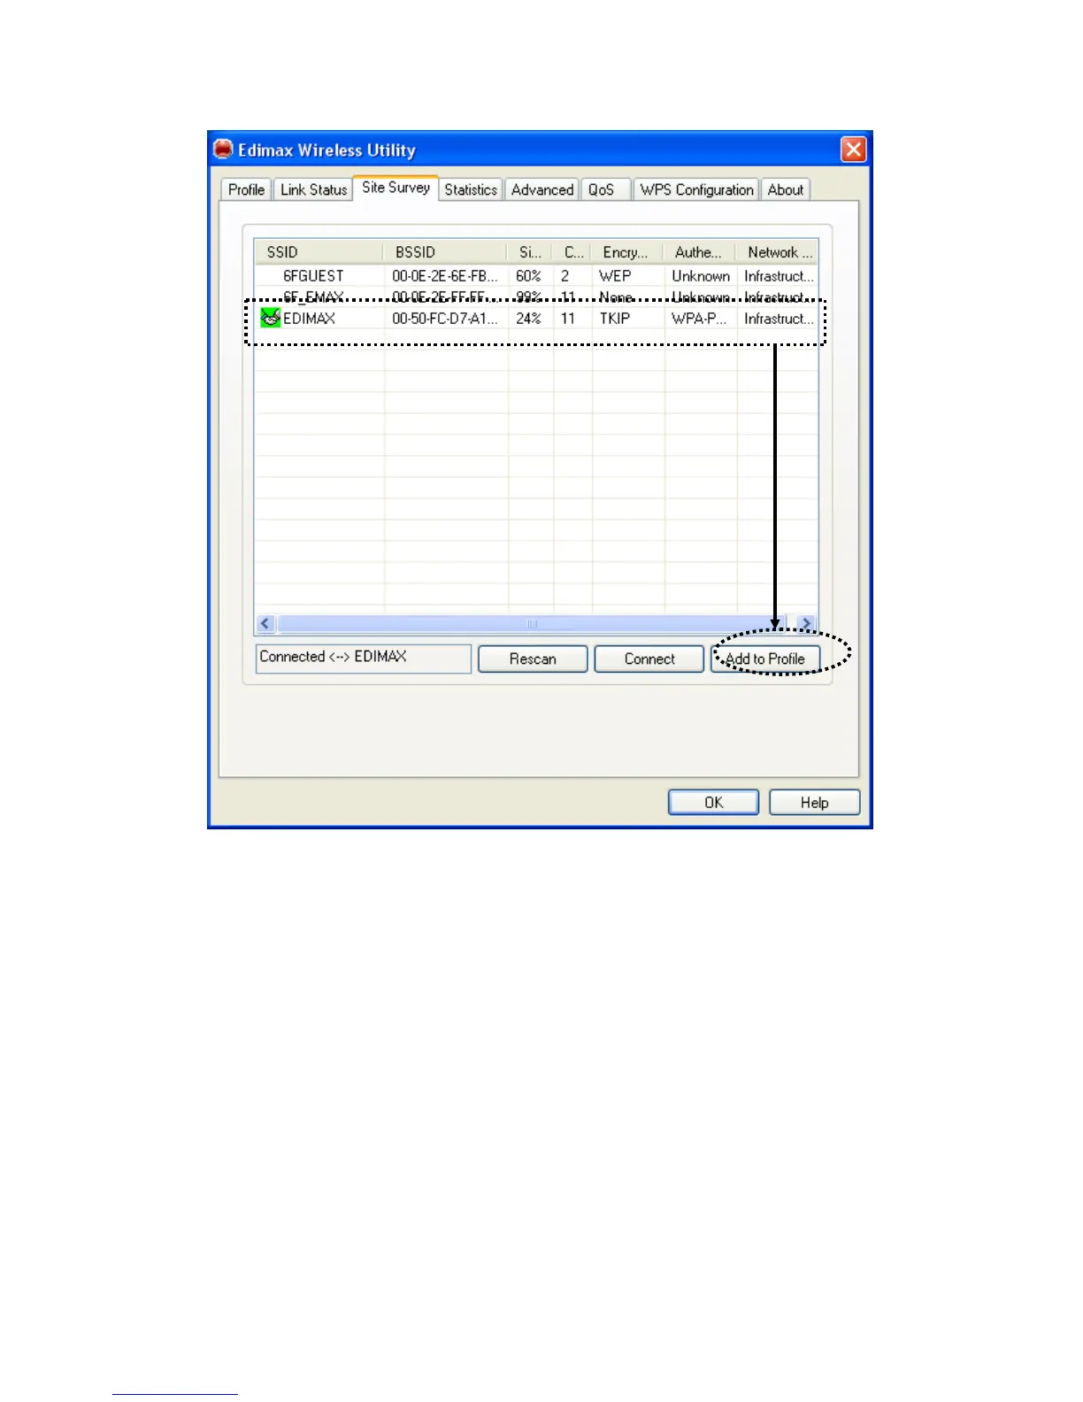Image resolution: width=1083 pixels, height=1402 pixels.
Task: Open the Link Status tab
Action: (x=313, y=189)
